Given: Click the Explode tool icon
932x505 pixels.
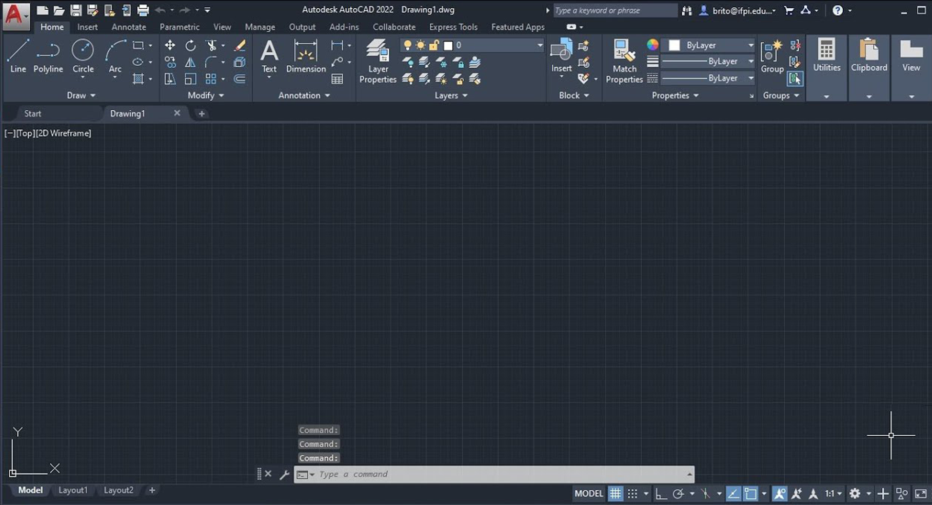Looking at the screenshot, I should coord(240,62).
